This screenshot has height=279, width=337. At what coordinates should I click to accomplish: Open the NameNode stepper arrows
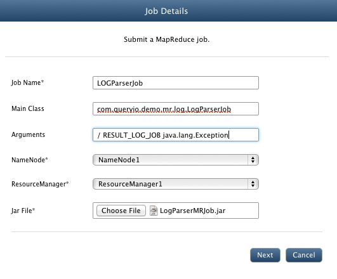pyautogui.click(x=253, y=160)
